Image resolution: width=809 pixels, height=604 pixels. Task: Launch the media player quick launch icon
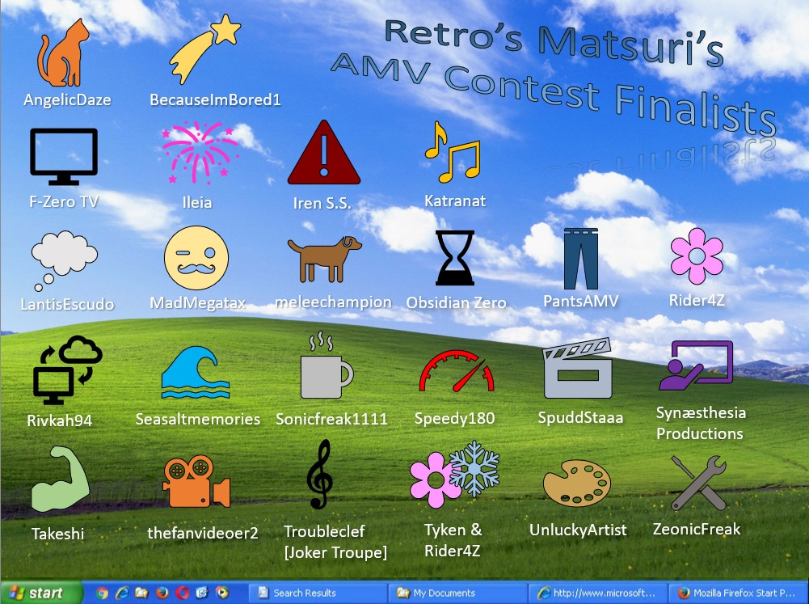(222, 593)
